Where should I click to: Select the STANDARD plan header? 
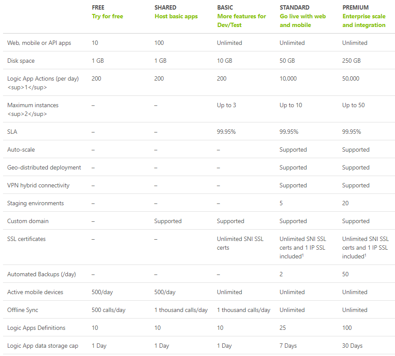(294, 7)
